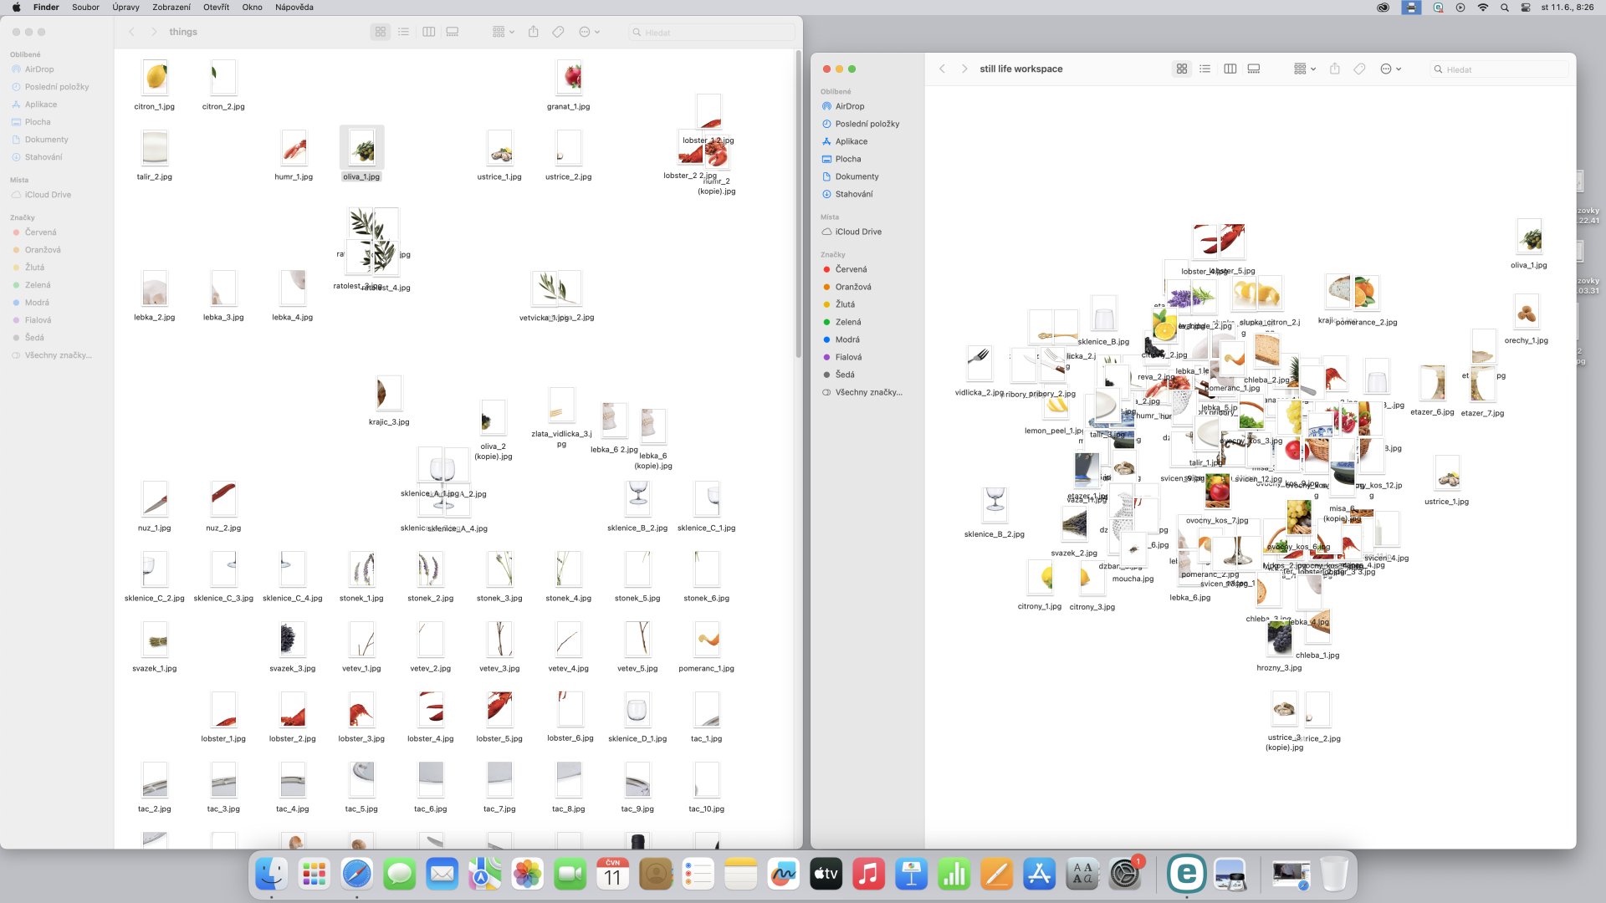Select column view in still life workspace
The height and width of the screenshot is (903, 1606).
coord(1230,69)
